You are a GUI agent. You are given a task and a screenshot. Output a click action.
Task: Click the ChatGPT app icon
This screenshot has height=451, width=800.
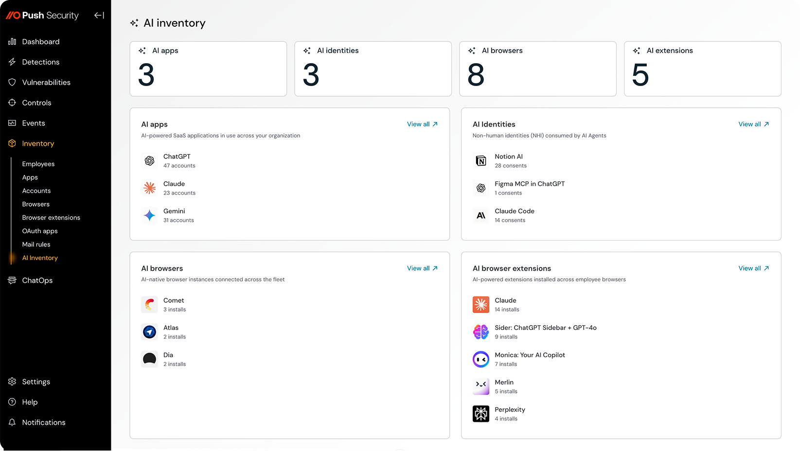click(149, 161)
